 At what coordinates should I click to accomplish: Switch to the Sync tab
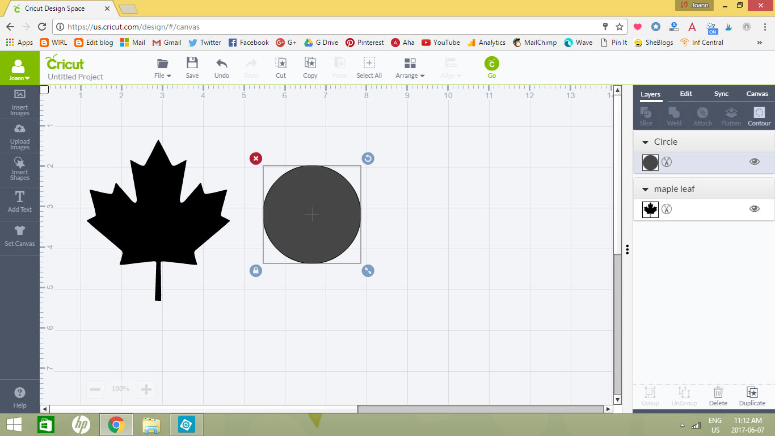pyautogui.click(x=721, y=94)
